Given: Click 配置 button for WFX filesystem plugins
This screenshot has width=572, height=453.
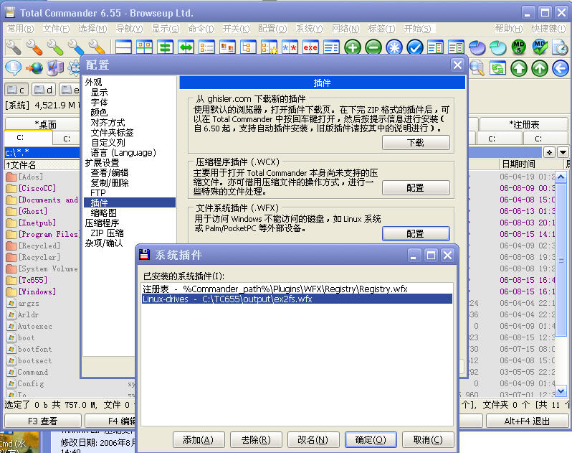Looking at the screenshot, I should coord(416,234).
